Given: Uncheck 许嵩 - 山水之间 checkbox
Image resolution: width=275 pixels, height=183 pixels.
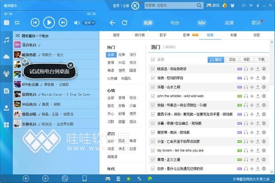Looking at the screenshot, I should pyautogui.click(x=153, y=87).
